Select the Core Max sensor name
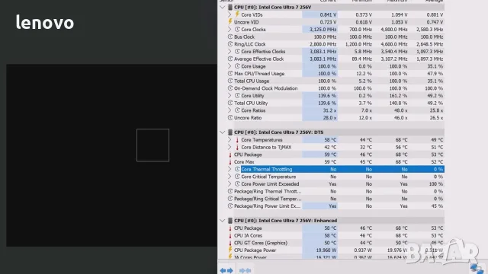 tap(244, 162)
